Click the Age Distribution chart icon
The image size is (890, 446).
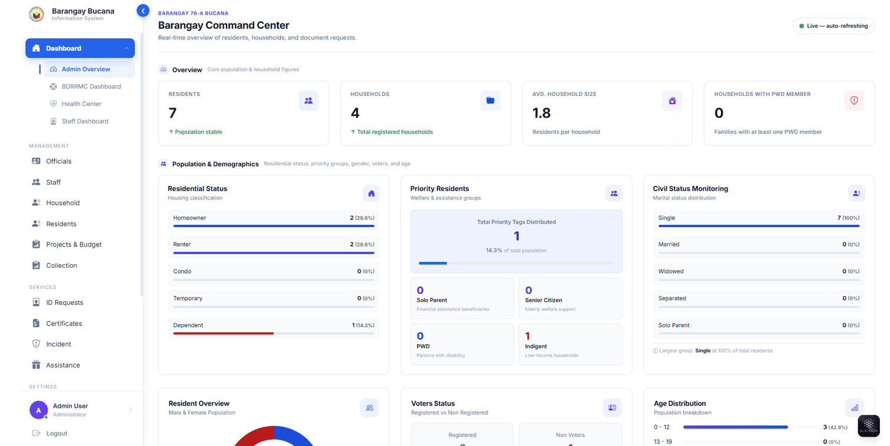coord(855,408)
